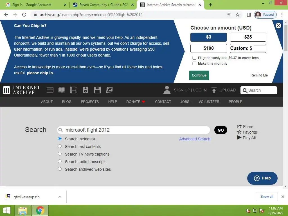Select the Search metadata radio button
The image size is (288, 216).
[x=60, y=139]
